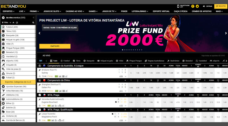
Task: Expand the MAIS menu
Action: [219, 11]
